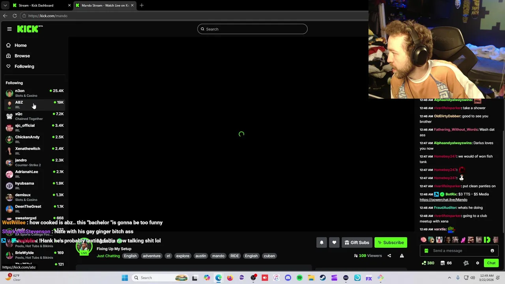Click the gift icon in chat input
Viewport: 505px width, 284px height.
tap(426, 251)
